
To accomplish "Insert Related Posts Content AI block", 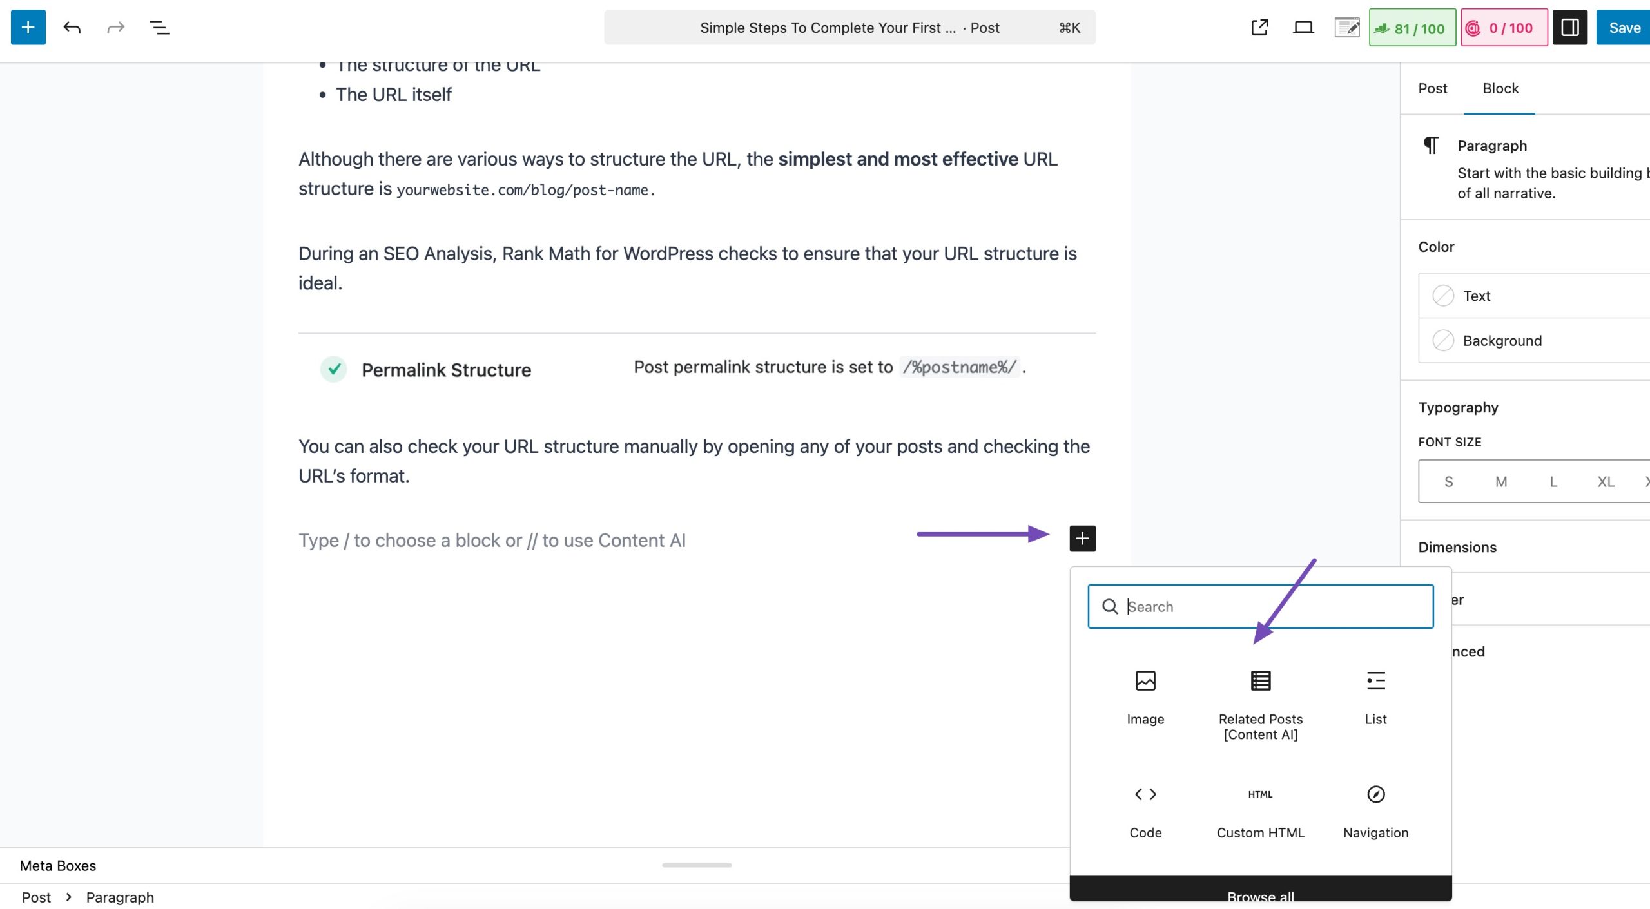I will coord(1260,705).
